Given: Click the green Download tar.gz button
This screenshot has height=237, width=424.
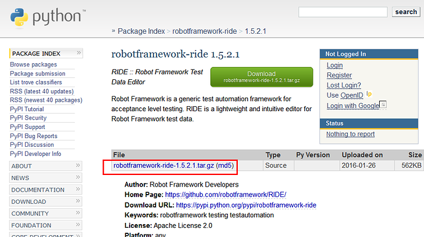Looking at the screenshot, I should coord(262,77).
